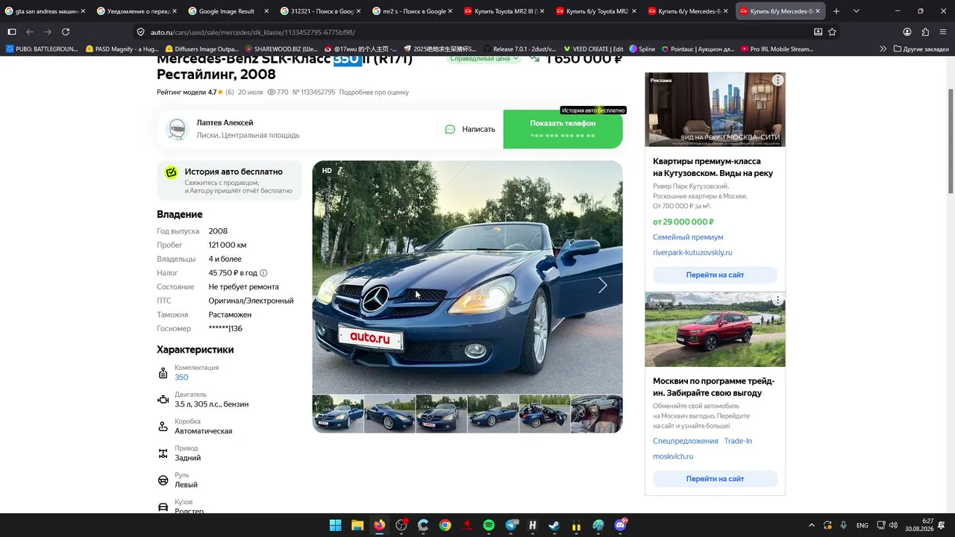Viewport: 955px width, 537px height.
Task: Open Discord from the taskbar
Action: click(x=620, y=525)
